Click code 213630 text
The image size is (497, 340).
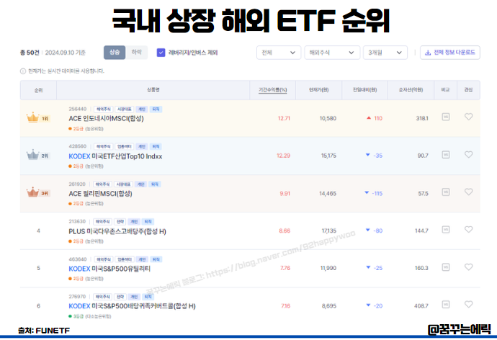(x=77, y=221)
